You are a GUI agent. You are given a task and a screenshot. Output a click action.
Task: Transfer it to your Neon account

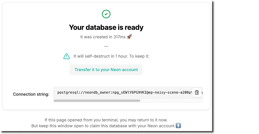106,70
